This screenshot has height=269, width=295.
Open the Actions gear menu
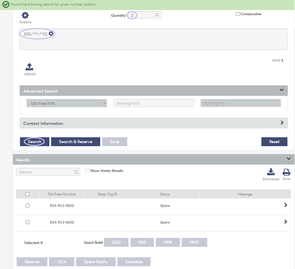[x=25, y=15]
